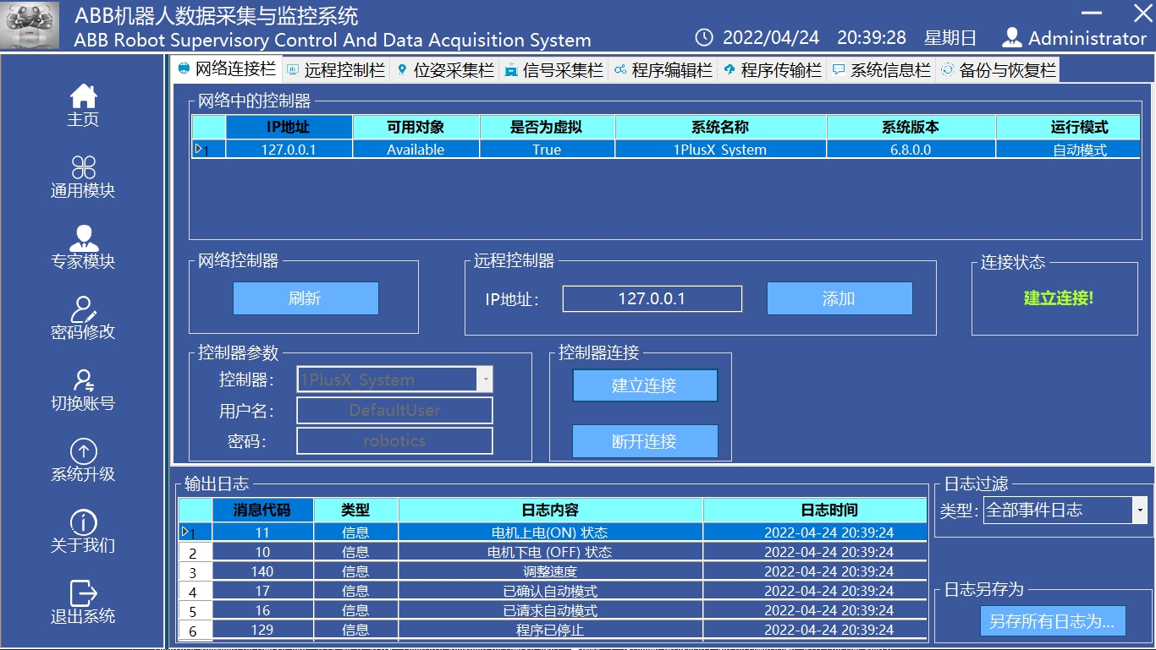Click the 6.8.0.0 version cell
Screen dimensions: 1156x650
coord(911,150)
